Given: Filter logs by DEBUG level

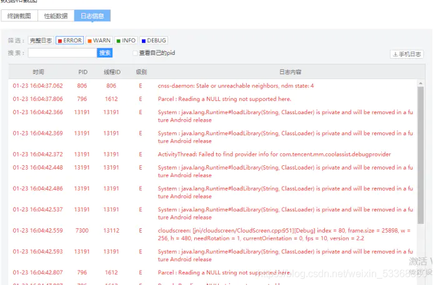Looking at the screenshot, I should coord(154,41).
